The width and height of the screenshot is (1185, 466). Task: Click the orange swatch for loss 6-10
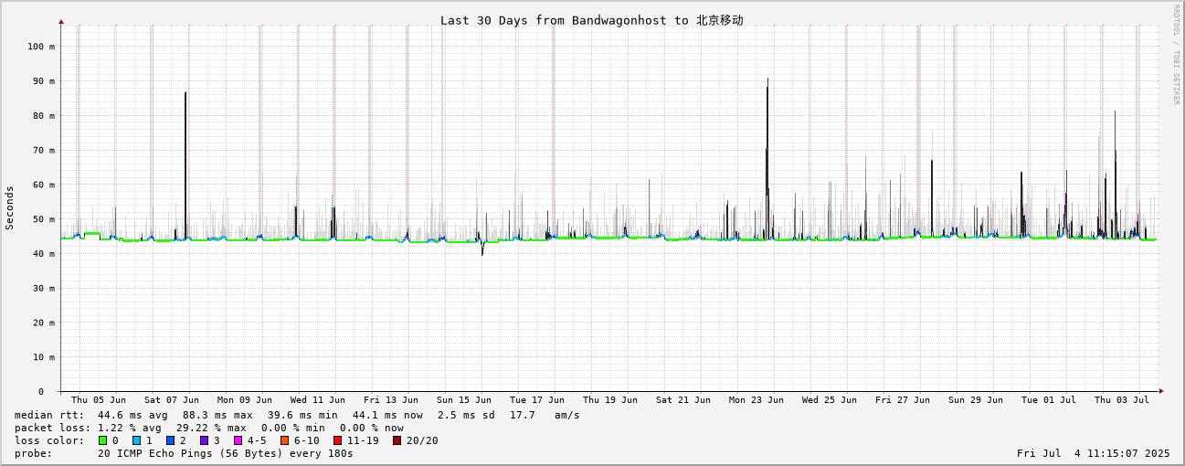pyautogui.click(x=284, y=440)
